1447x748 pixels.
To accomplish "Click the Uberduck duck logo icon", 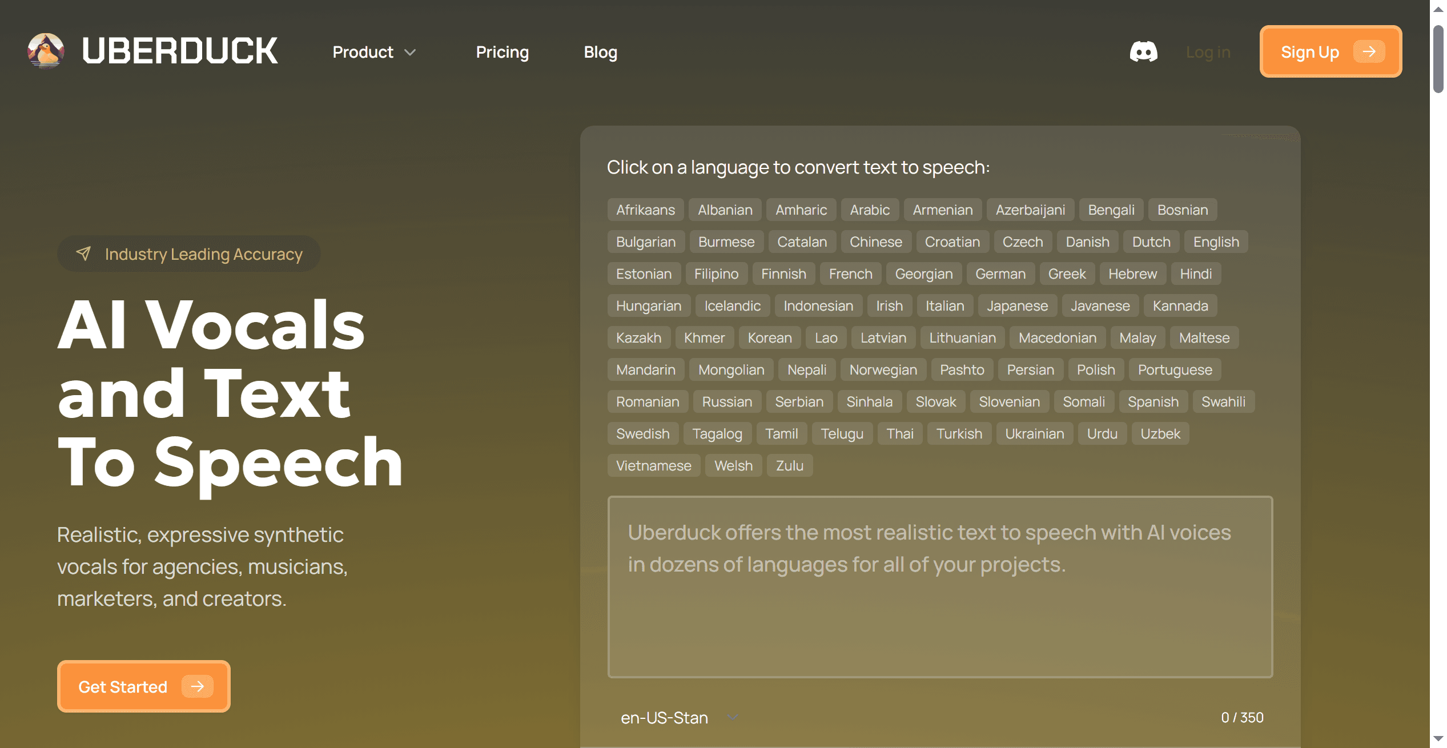I will click(x=46, y=51).
